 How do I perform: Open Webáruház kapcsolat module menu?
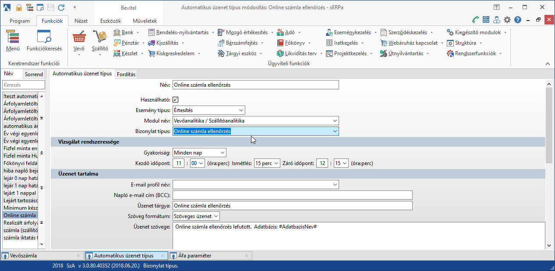(x=412, y=43)
